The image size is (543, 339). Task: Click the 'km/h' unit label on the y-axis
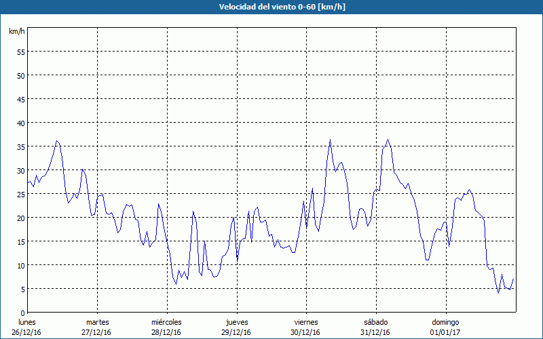[17, 31]
